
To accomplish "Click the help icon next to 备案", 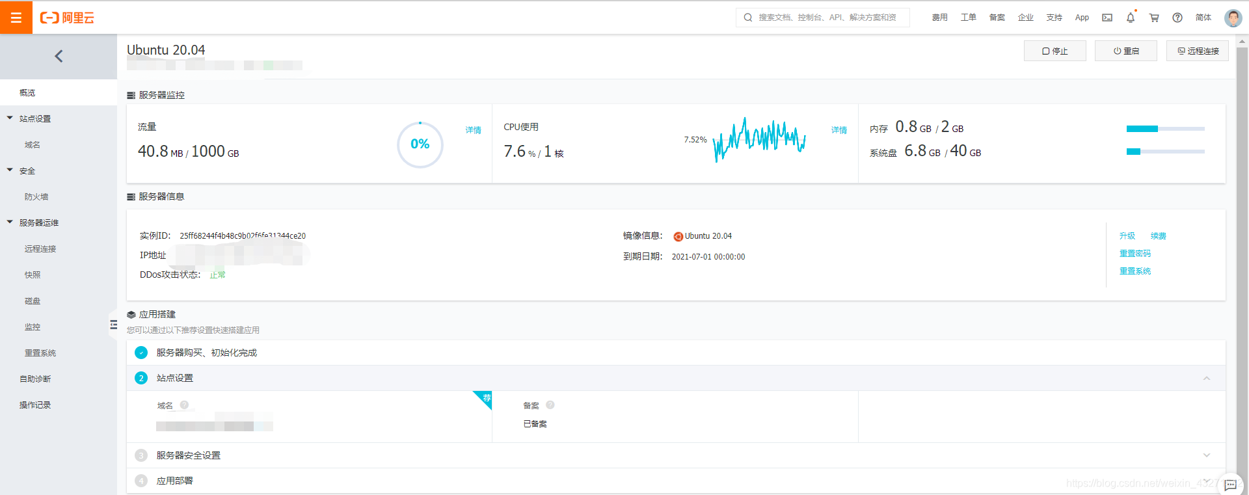I will pos(550,405).
